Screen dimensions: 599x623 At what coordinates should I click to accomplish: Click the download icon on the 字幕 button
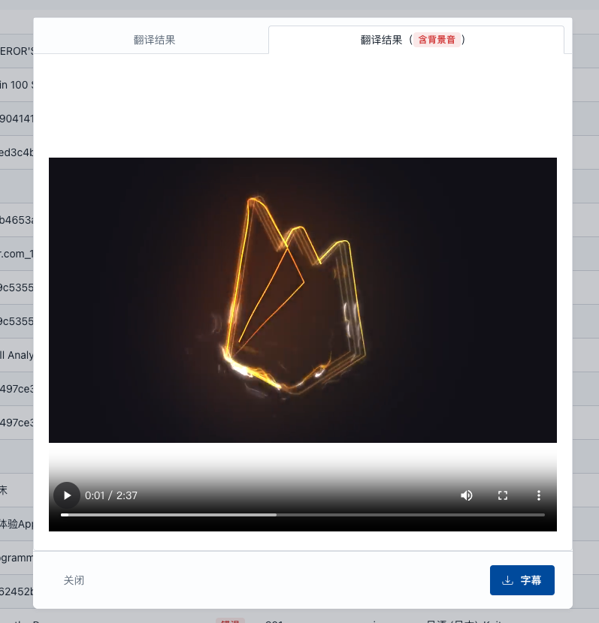point(507,580)
